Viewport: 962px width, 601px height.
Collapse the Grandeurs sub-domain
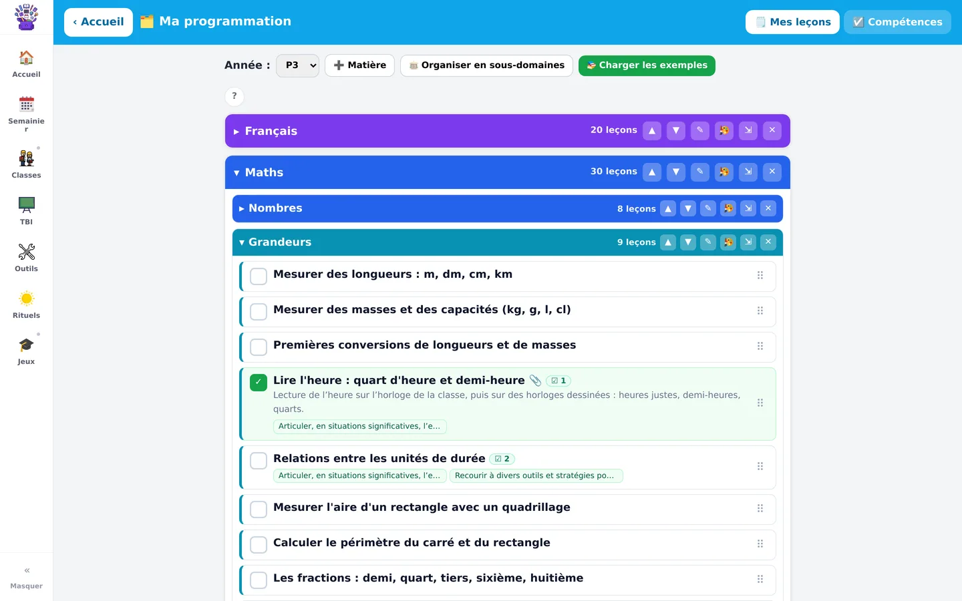click(242, 243)
